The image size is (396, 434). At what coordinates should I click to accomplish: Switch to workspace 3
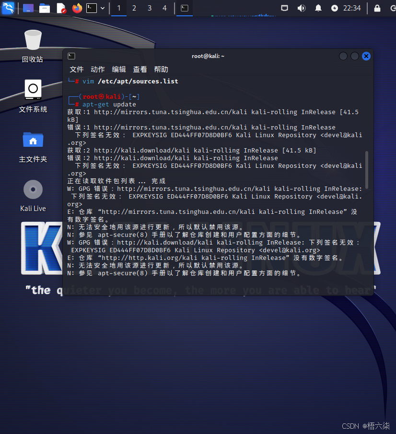150,8
